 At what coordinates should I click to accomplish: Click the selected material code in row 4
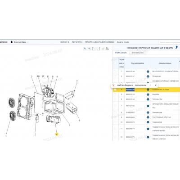[x=130, y=90]
